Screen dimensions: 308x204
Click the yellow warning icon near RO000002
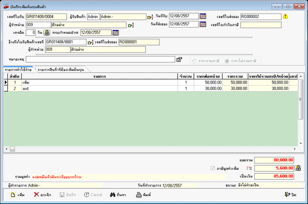(x=286, y=16)
